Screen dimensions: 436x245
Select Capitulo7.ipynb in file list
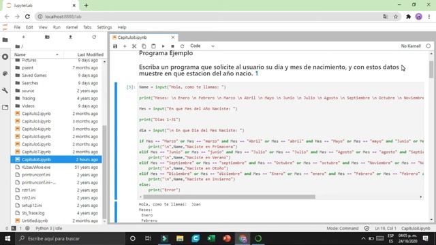(x=57, y=152)
